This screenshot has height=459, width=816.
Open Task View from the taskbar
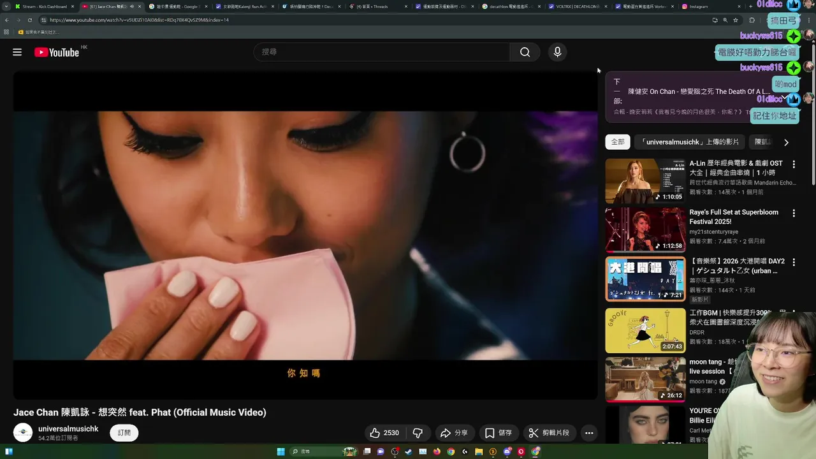coord(367,452)
